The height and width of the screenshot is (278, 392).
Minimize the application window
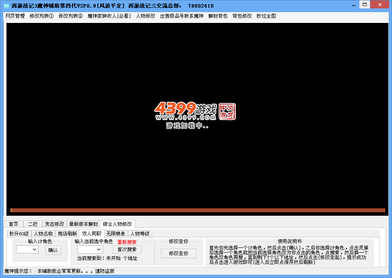tap(354, 5)
